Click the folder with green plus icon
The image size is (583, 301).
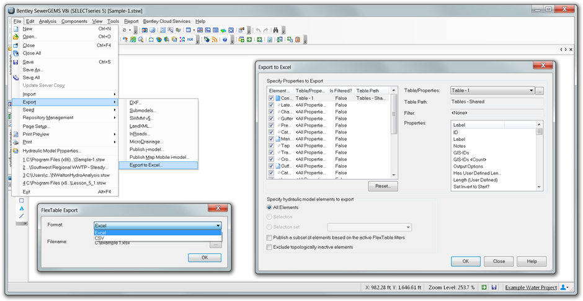pyautogui.click(x=241, y=40)
